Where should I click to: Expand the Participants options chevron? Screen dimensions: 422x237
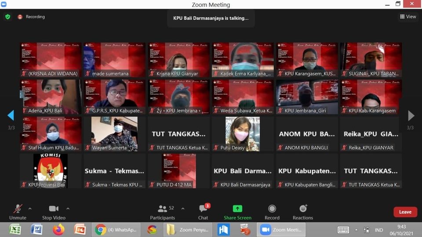[x=183, y=208]
